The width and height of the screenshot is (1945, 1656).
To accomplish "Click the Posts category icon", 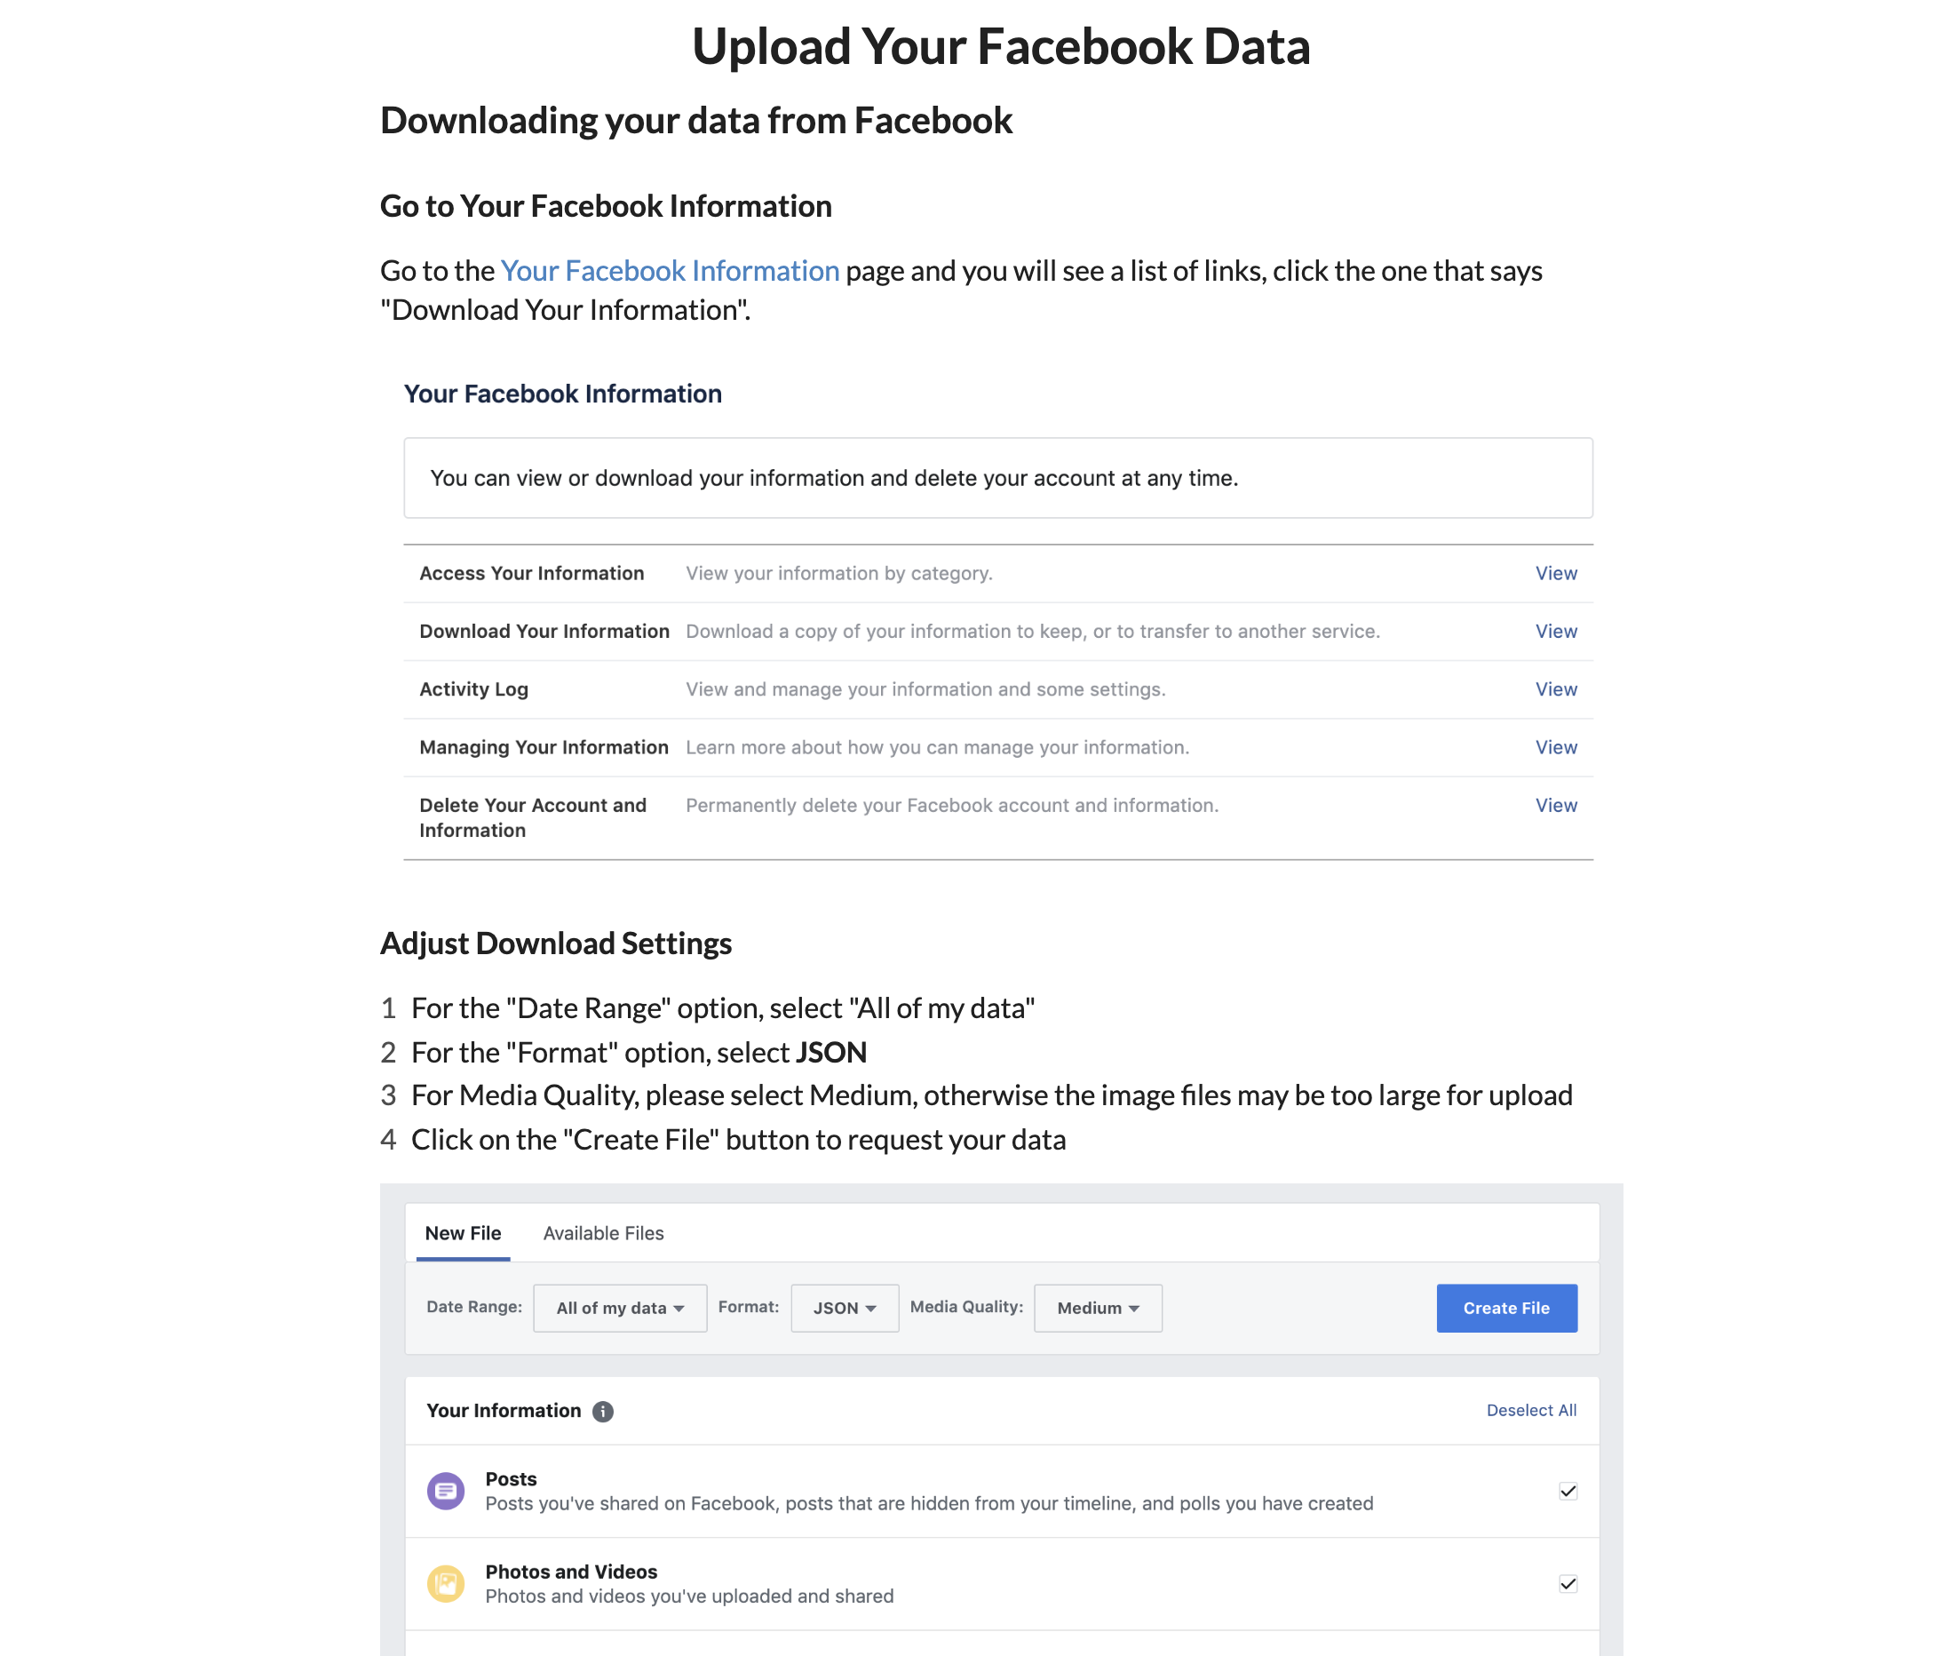I will point(446,1491).
